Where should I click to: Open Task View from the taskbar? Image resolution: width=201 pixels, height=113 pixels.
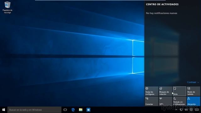(65, 110)
